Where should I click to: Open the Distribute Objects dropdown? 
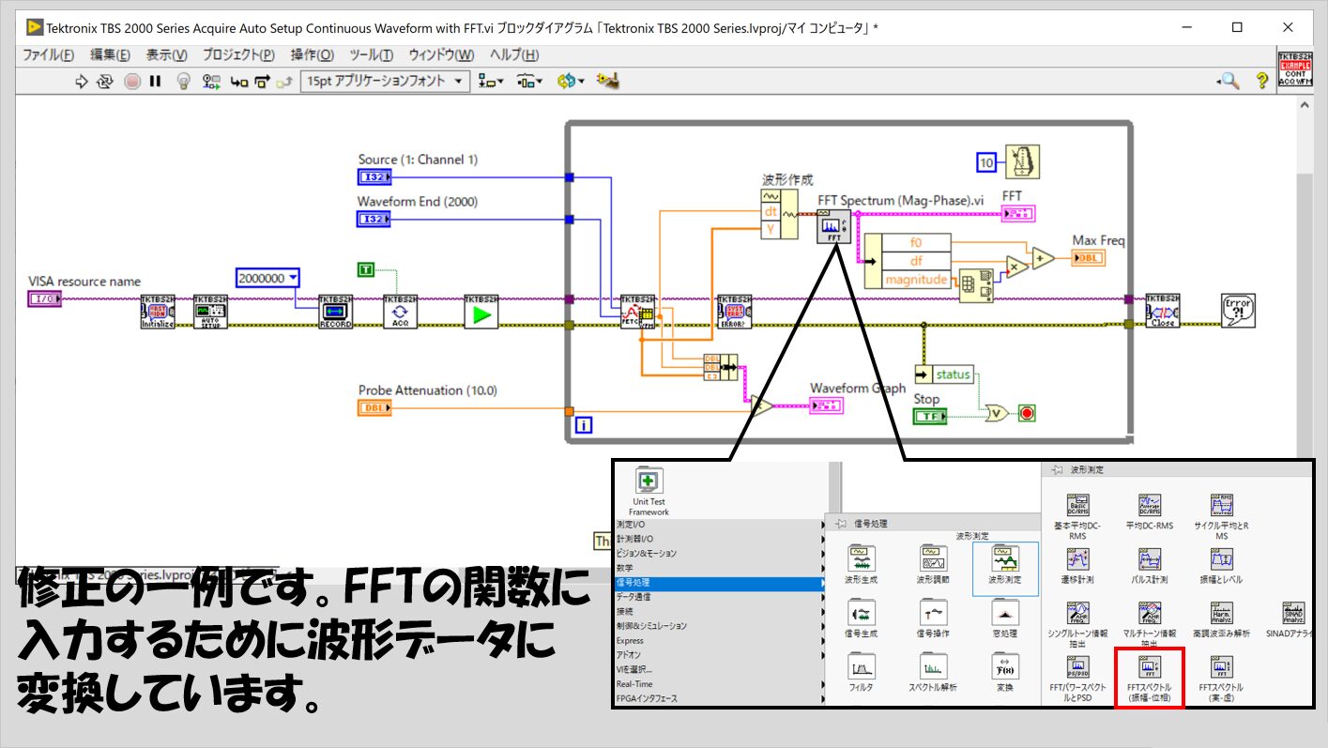point(530,82)
